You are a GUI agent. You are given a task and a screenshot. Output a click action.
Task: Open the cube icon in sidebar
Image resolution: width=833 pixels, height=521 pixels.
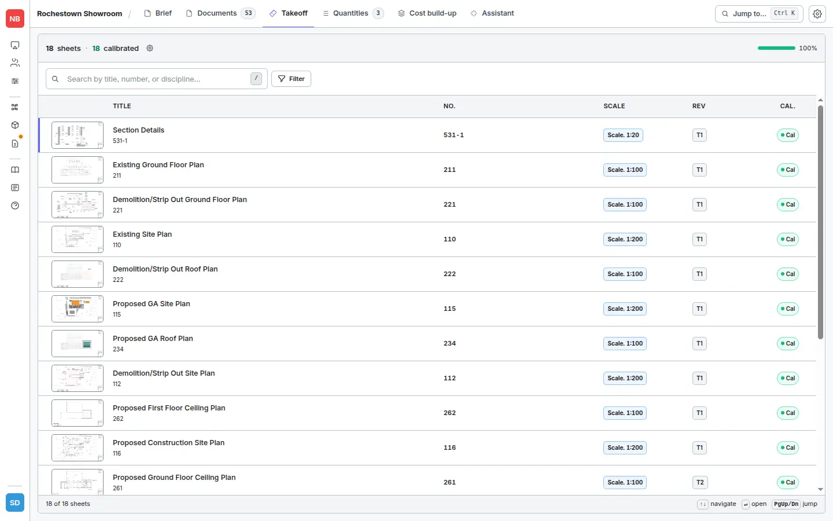coord(15,125)
